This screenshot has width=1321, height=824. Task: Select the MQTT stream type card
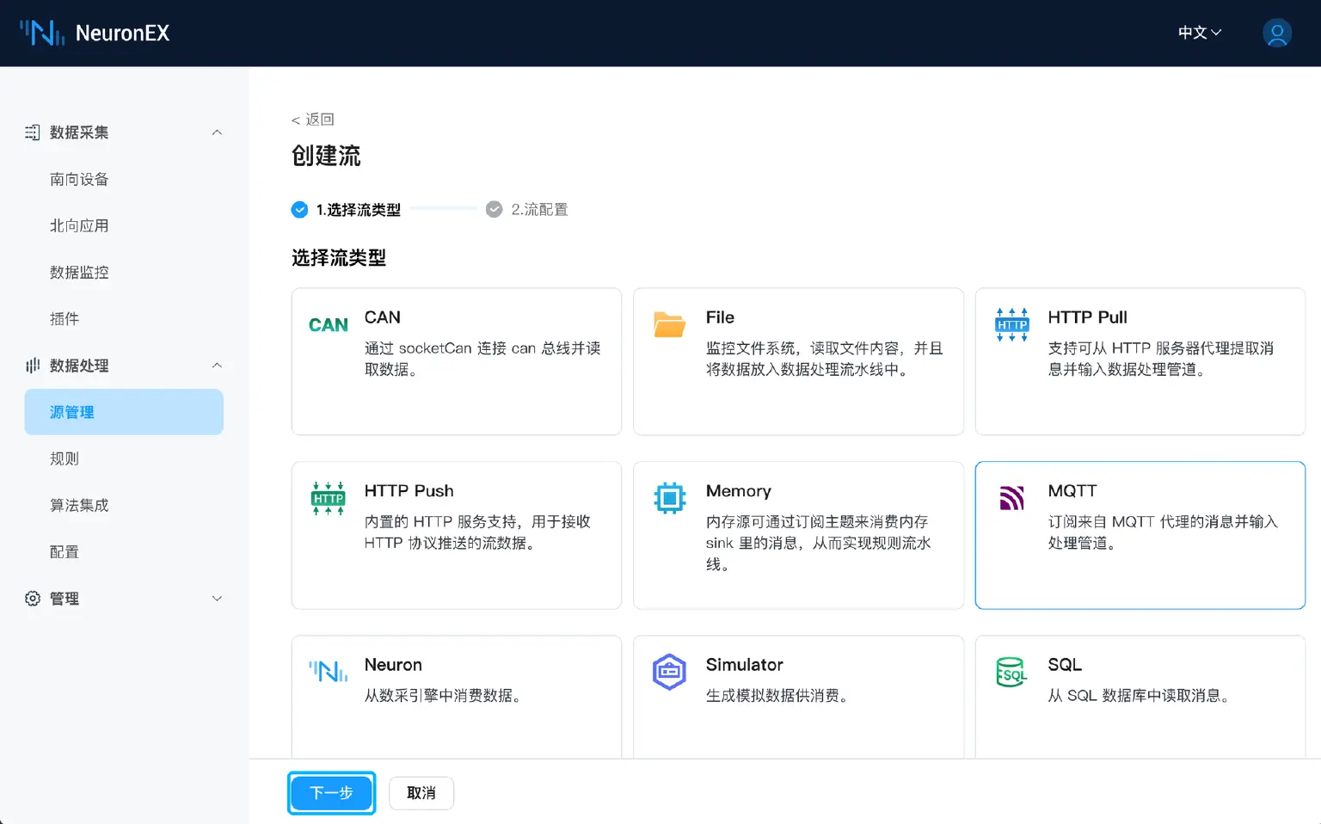click(1140, 535)
